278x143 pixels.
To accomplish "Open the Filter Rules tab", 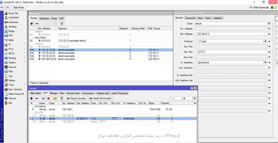I will (36, 93).
